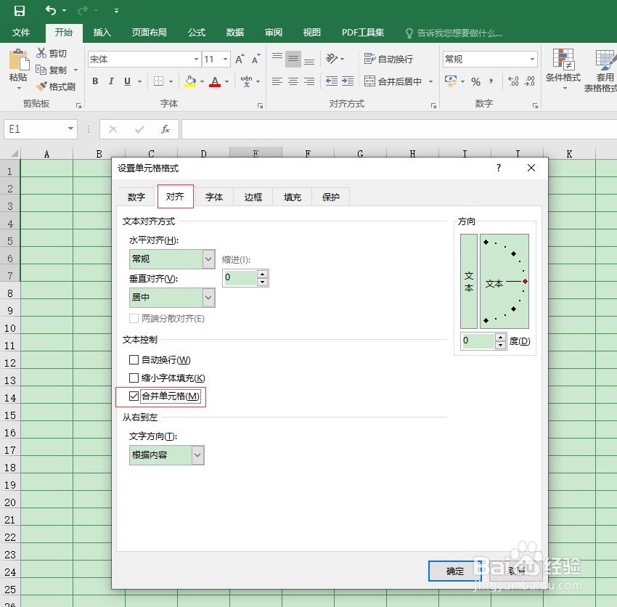
Task: Click the percent style icon
Action: click(x=475, y=81)
